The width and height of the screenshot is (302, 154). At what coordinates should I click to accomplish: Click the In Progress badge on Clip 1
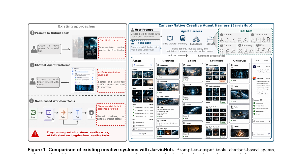(222, 82)
